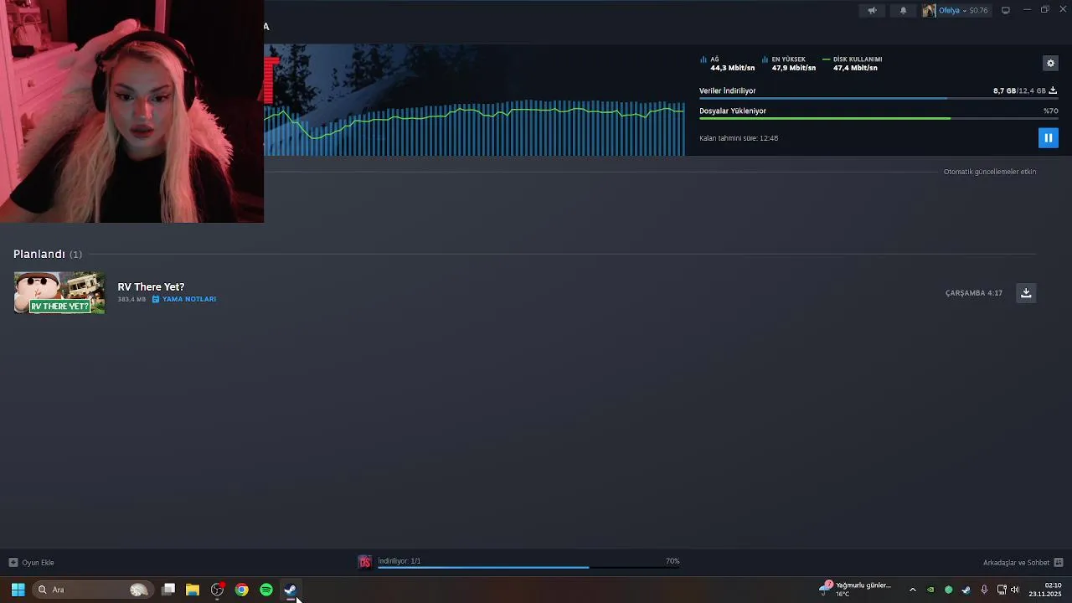Image resolution: width=1072 pixels, height=603 pixels.
Task: Open Arkadaşlar ve Sohbet friends chat
Action: (x=1023, y=562)
